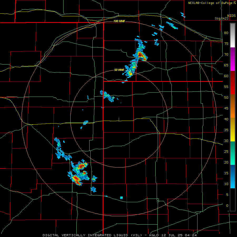
Task: Click the color scale value 80
Action: pyautogui.click(x=226, y=33)
